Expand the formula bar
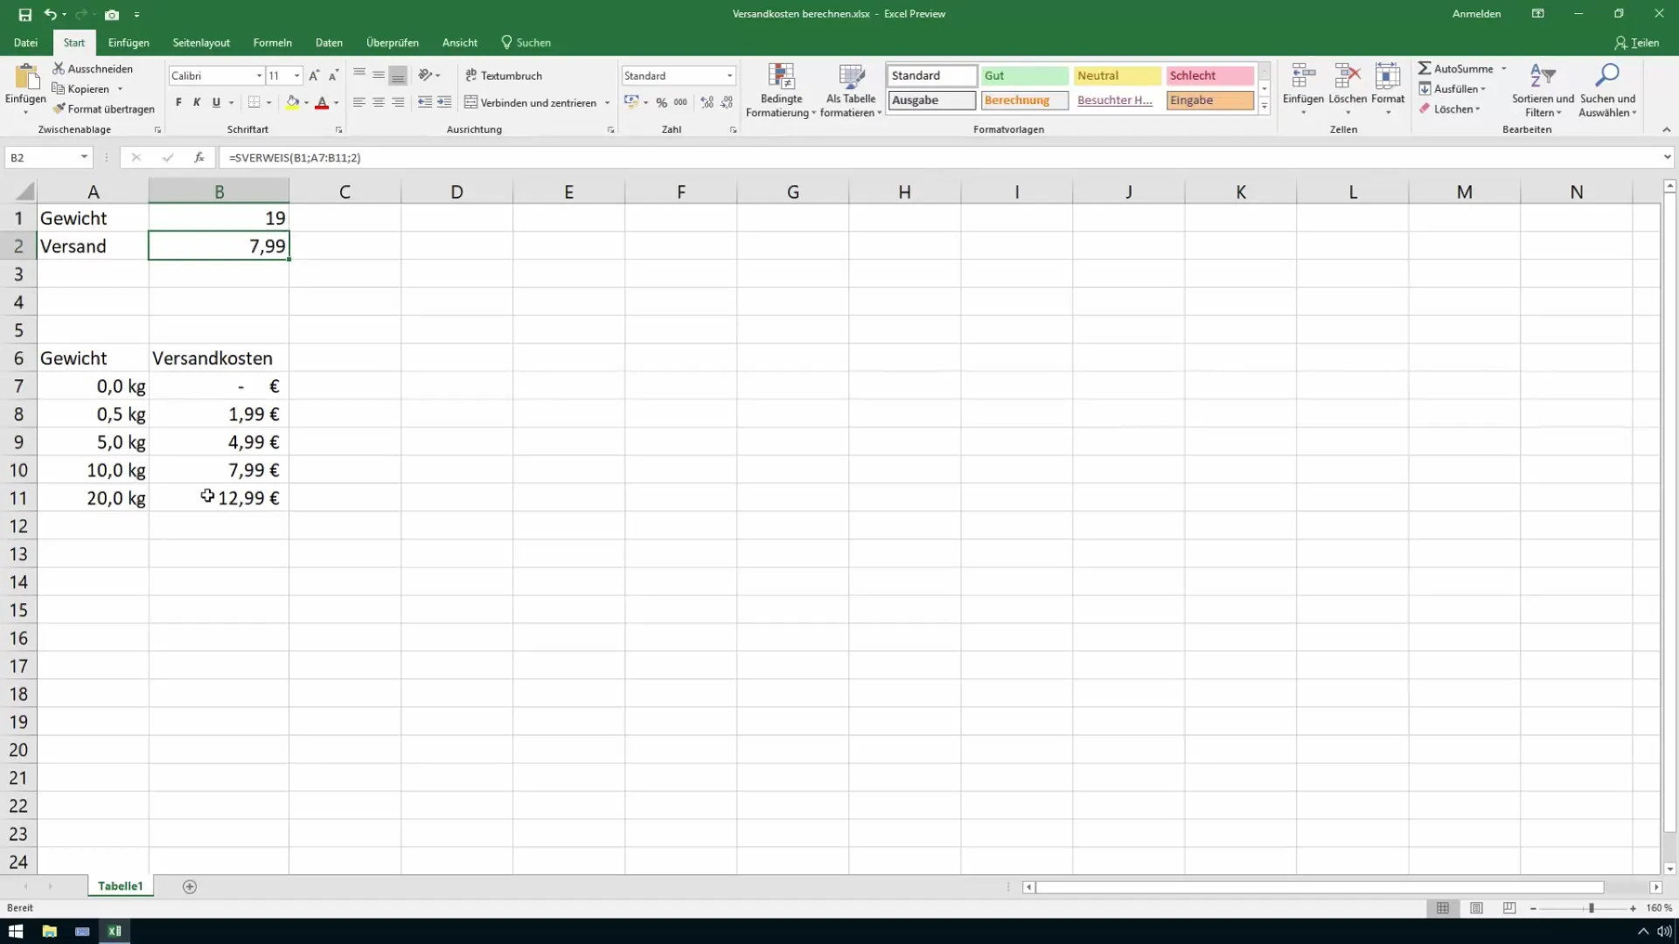Viewport: 1679px width, 944px height. pyautogui.click(x=1667, y=157)
